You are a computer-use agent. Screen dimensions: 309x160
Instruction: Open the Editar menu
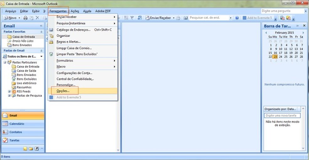pos(24,11)
